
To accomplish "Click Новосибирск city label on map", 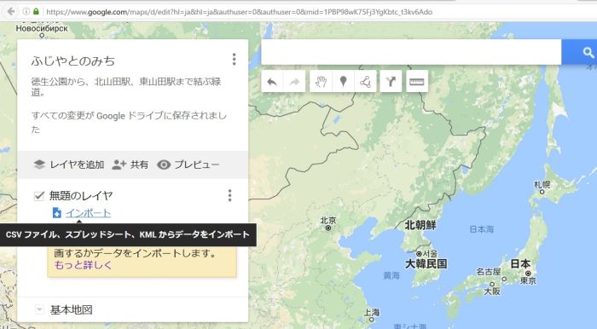I will 42,28.
